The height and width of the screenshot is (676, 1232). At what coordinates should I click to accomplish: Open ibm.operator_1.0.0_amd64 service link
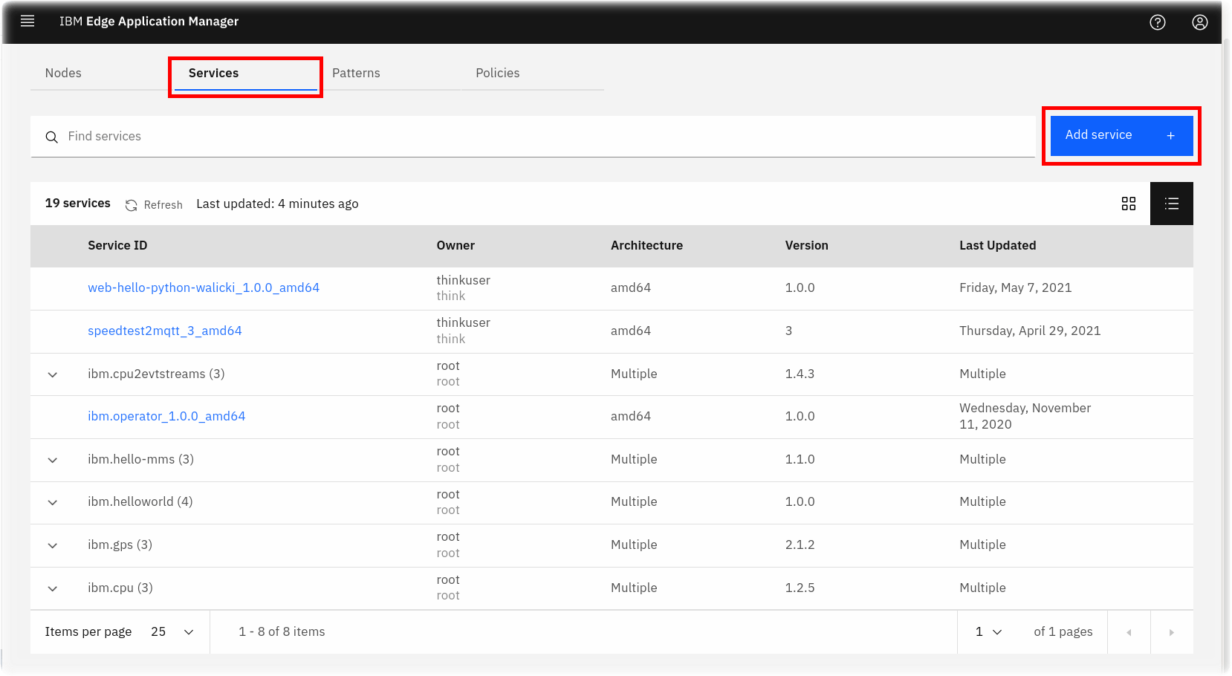(x=166, y=416)
